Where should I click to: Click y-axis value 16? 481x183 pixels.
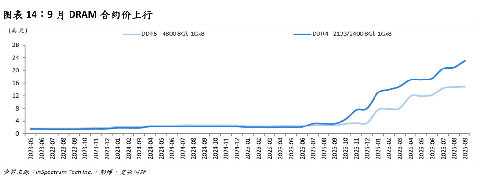(x=16, y=83)
